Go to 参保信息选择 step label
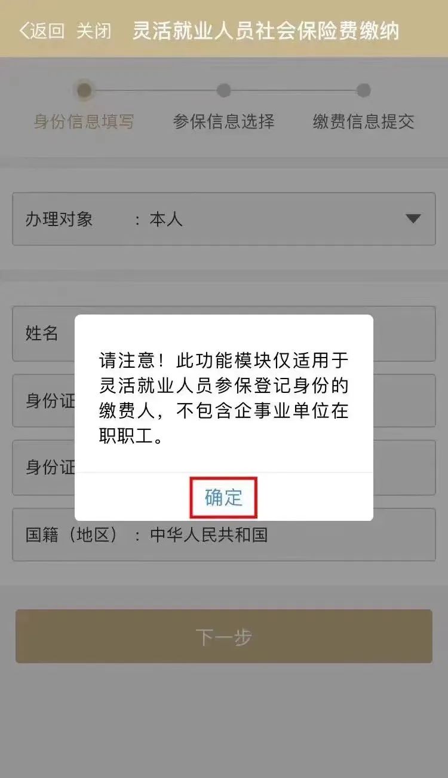Viewport: 448px width, 778px height. 224,122
